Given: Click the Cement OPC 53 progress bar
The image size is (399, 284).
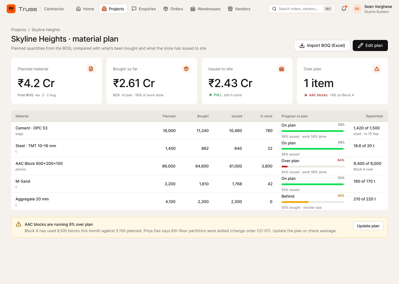Looking at the screenshot, I should tap(313, 131).
